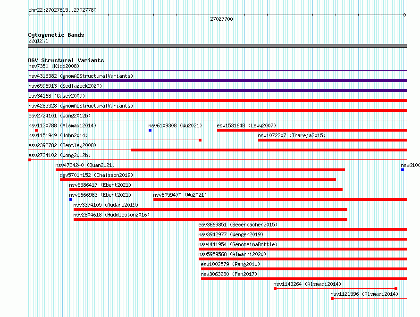Screen dimensions: 420x317
Task: Open nsv4283328 gnomADStructuralVariants label
Action: pos(81,106)
